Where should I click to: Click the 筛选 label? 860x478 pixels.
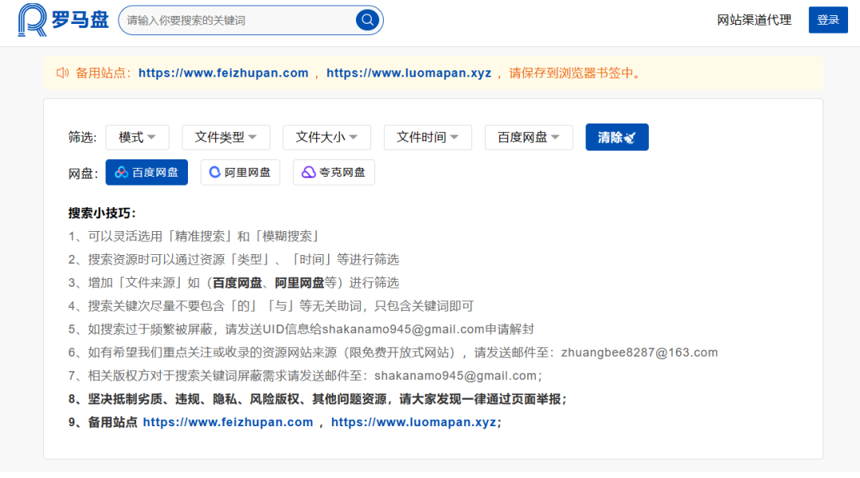82,137
